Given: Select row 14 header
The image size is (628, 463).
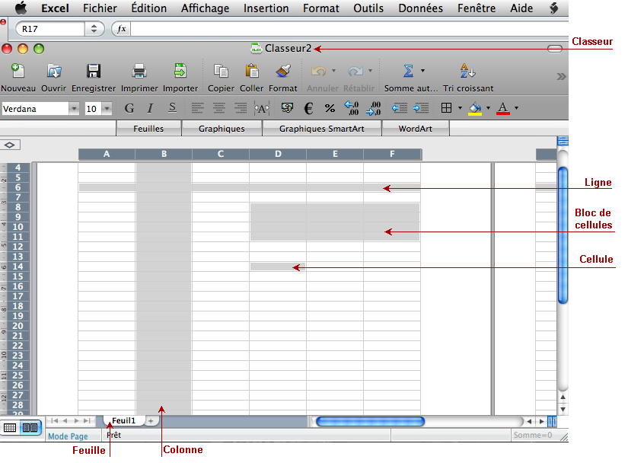Looking at the screenshot, I should (18, 267).
